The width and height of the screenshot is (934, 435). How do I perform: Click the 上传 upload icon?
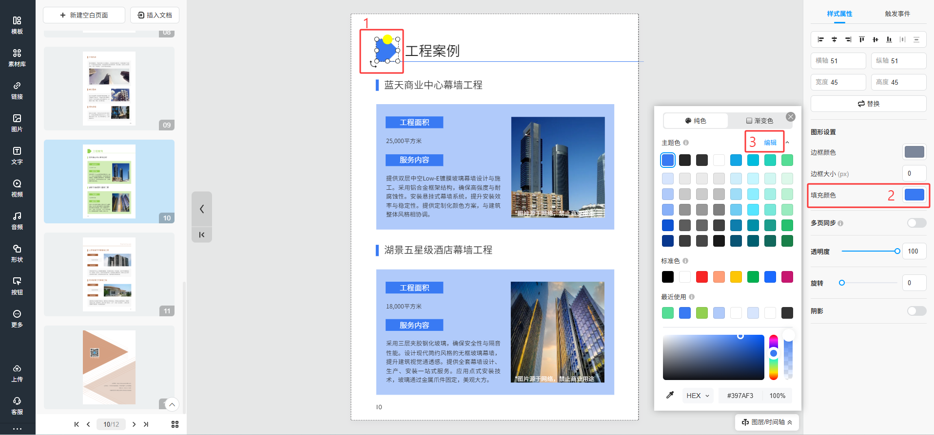17,373
